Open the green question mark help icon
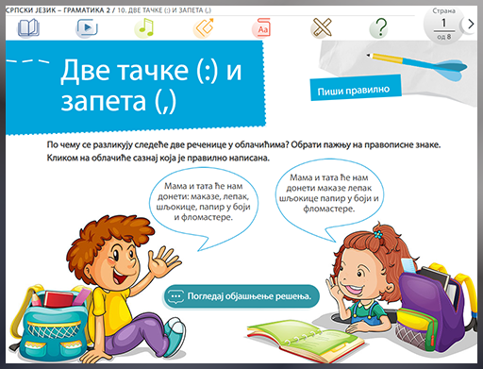This screenshot has height=369, width=483. pyautogui.click(x=379, y=28)
